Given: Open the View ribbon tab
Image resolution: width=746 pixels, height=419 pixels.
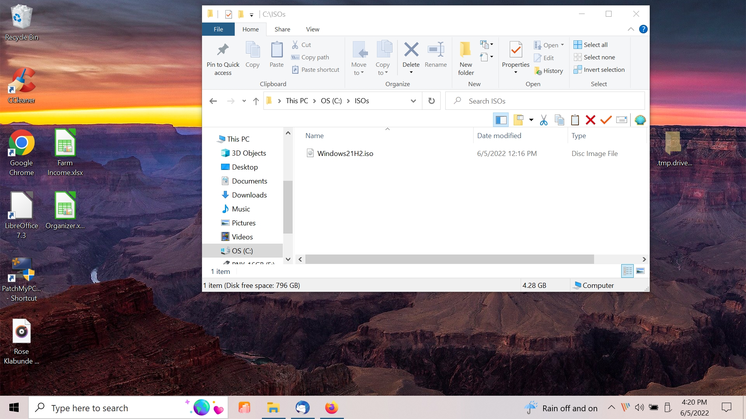Looking at the screenshot, I should pos(312,29).
